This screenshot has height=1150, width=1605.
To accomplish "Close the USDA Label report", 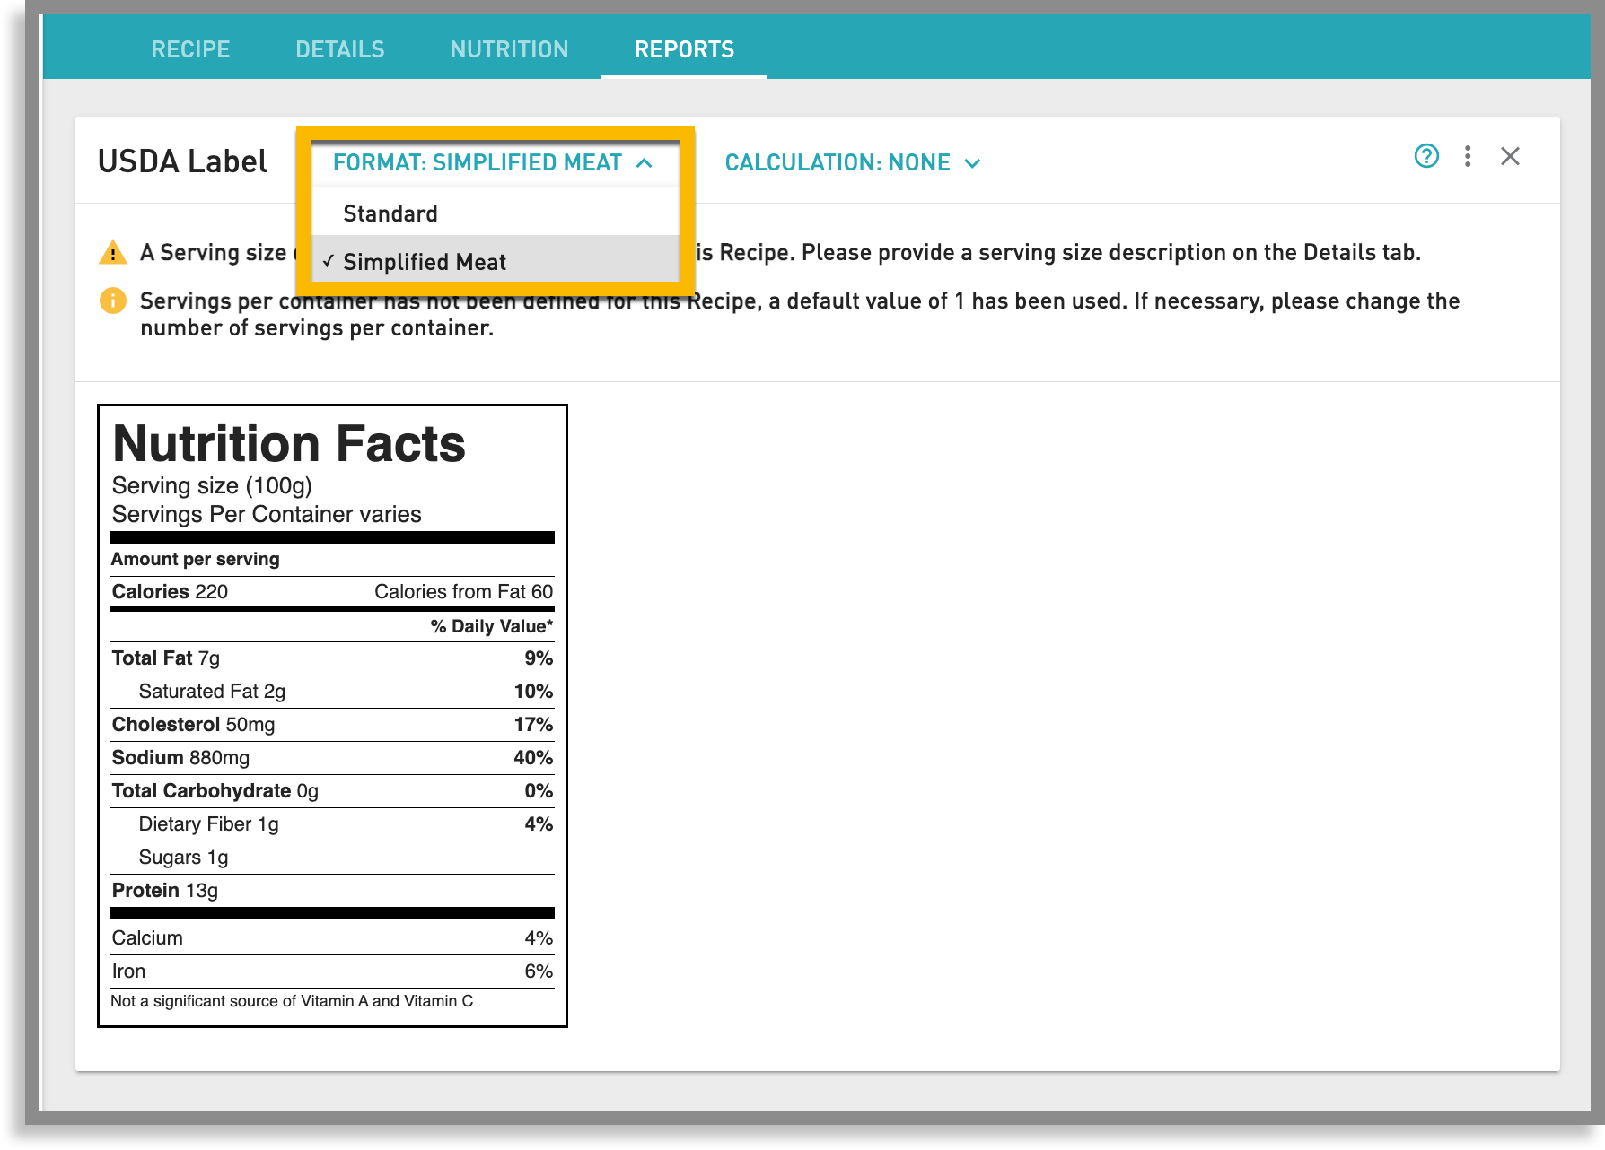I will click(1511, 156).
